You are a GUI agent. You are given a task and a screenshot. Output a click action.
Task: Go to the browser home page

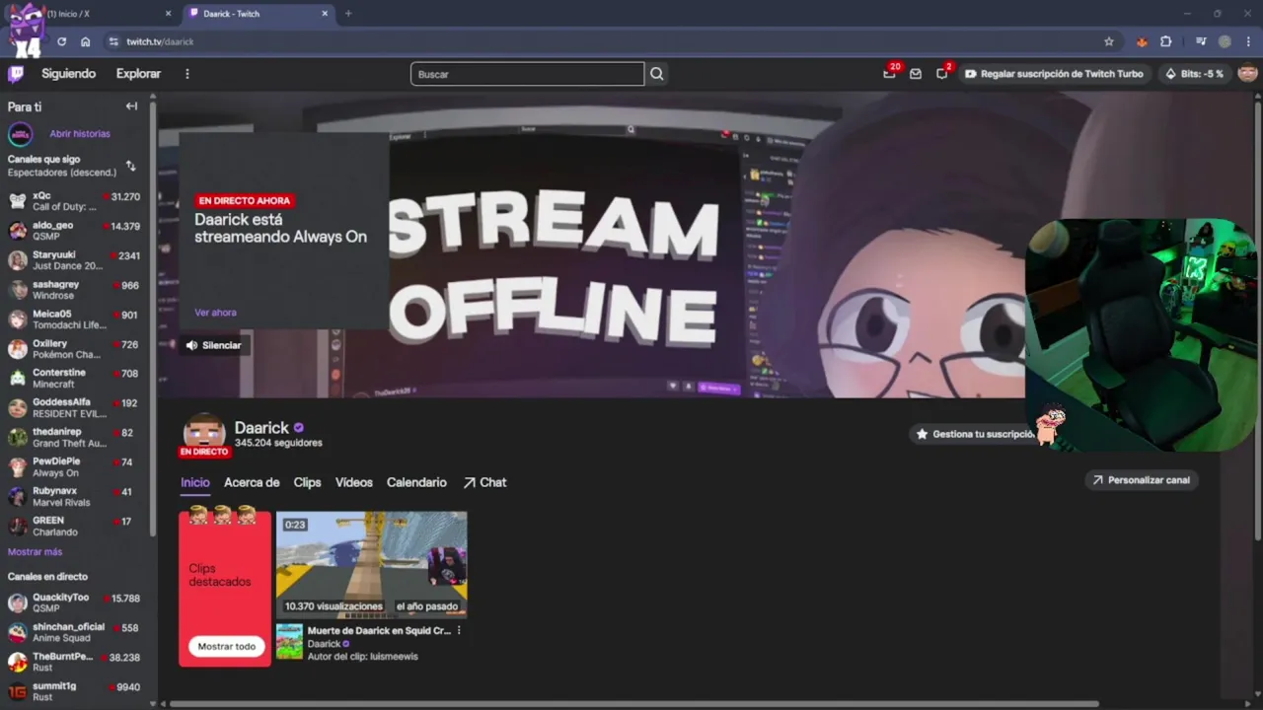[86, 41]
